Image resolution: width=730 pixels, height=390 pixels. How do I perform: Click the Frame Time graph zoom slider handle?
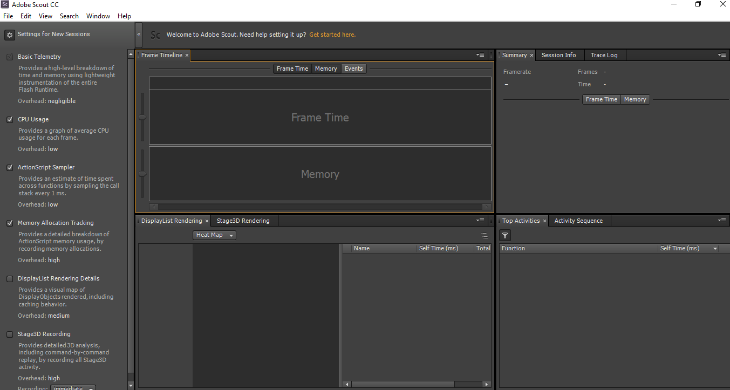(x=142, y=117)
